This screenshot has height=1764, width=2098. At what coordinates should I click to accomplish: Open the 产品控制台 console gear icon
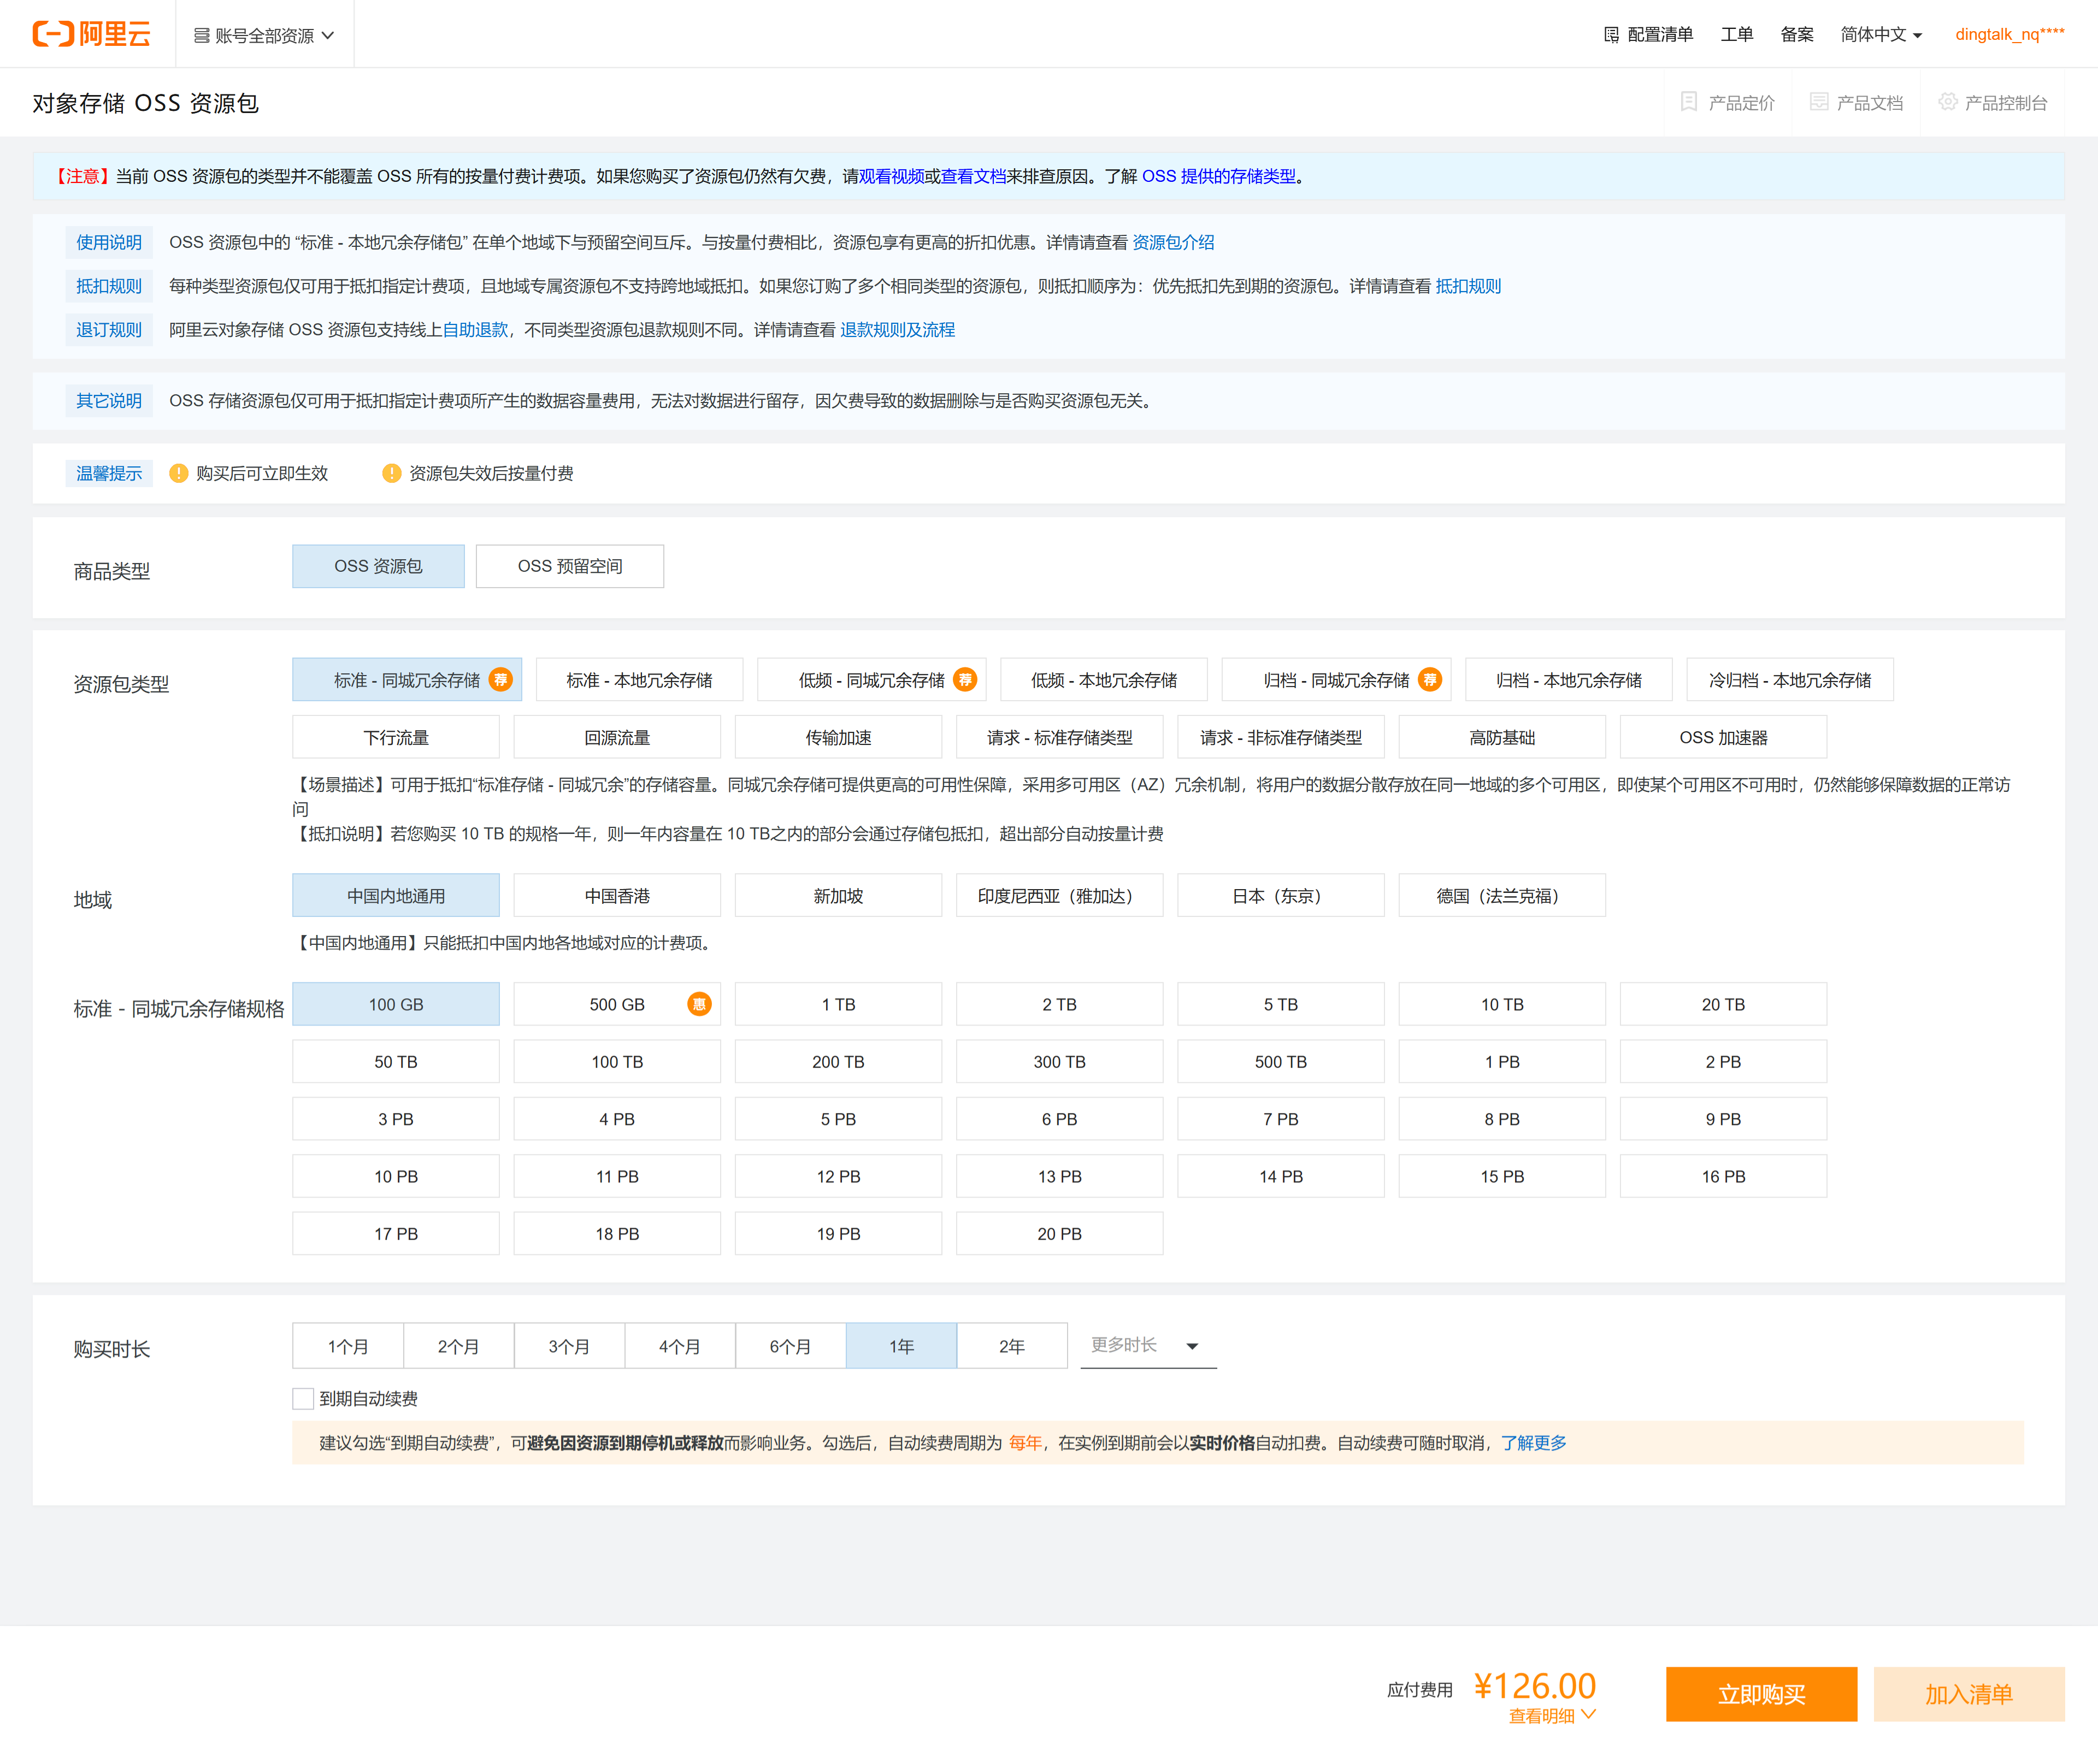click(x=1947, y=102)
